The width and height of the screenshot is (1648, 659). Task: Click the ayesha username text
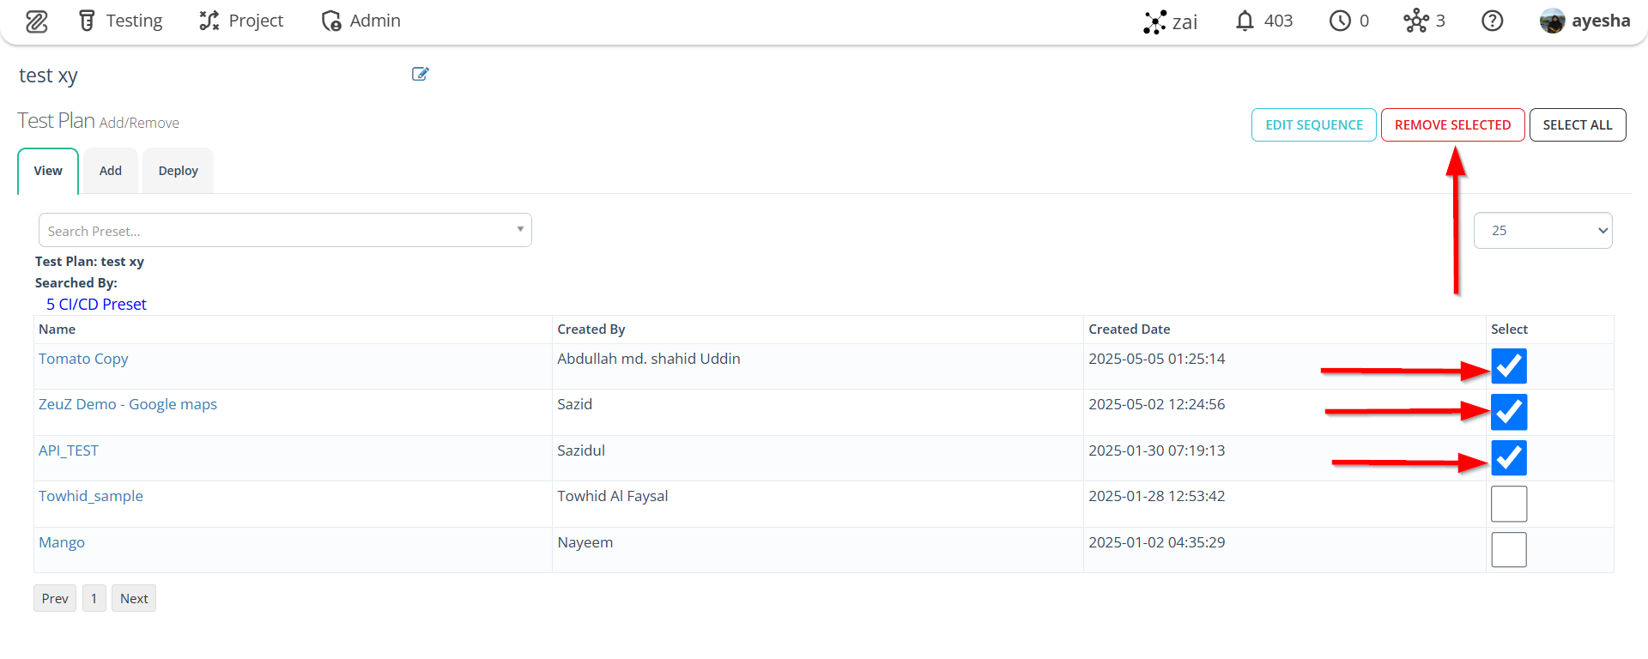coord(1601,21)
